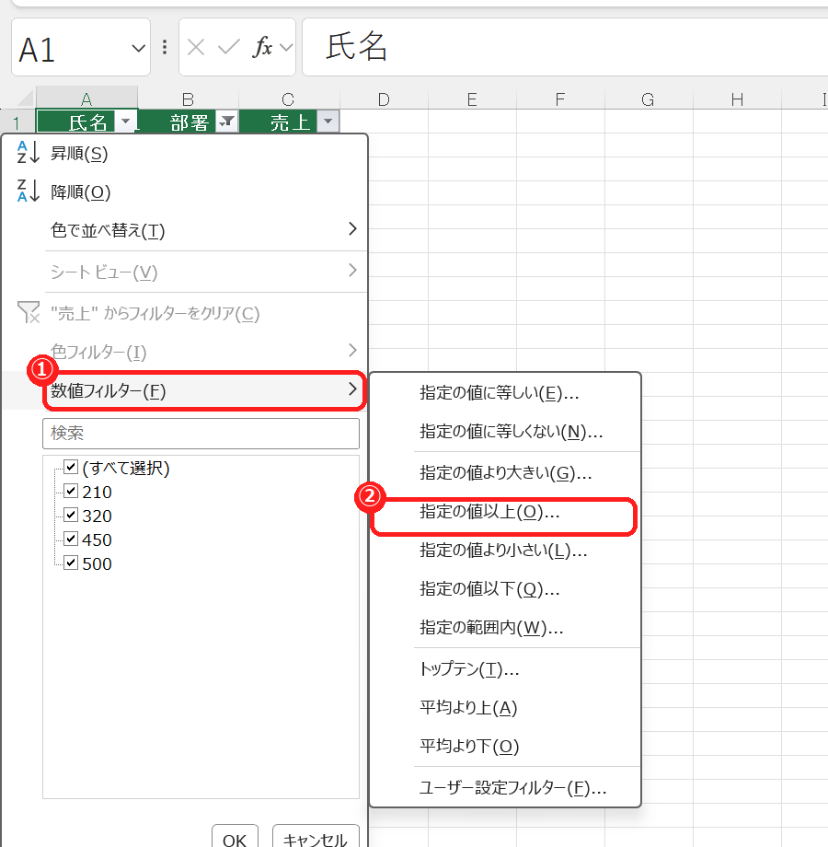
Task: Click the cancel X icon in formula bar
Action: click(x=196, y=48)
